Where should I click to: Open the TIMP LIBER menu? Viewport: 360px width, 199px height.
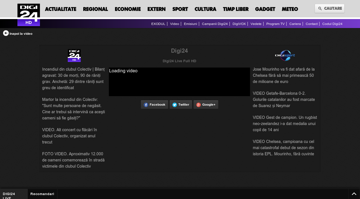pos(236,9)
